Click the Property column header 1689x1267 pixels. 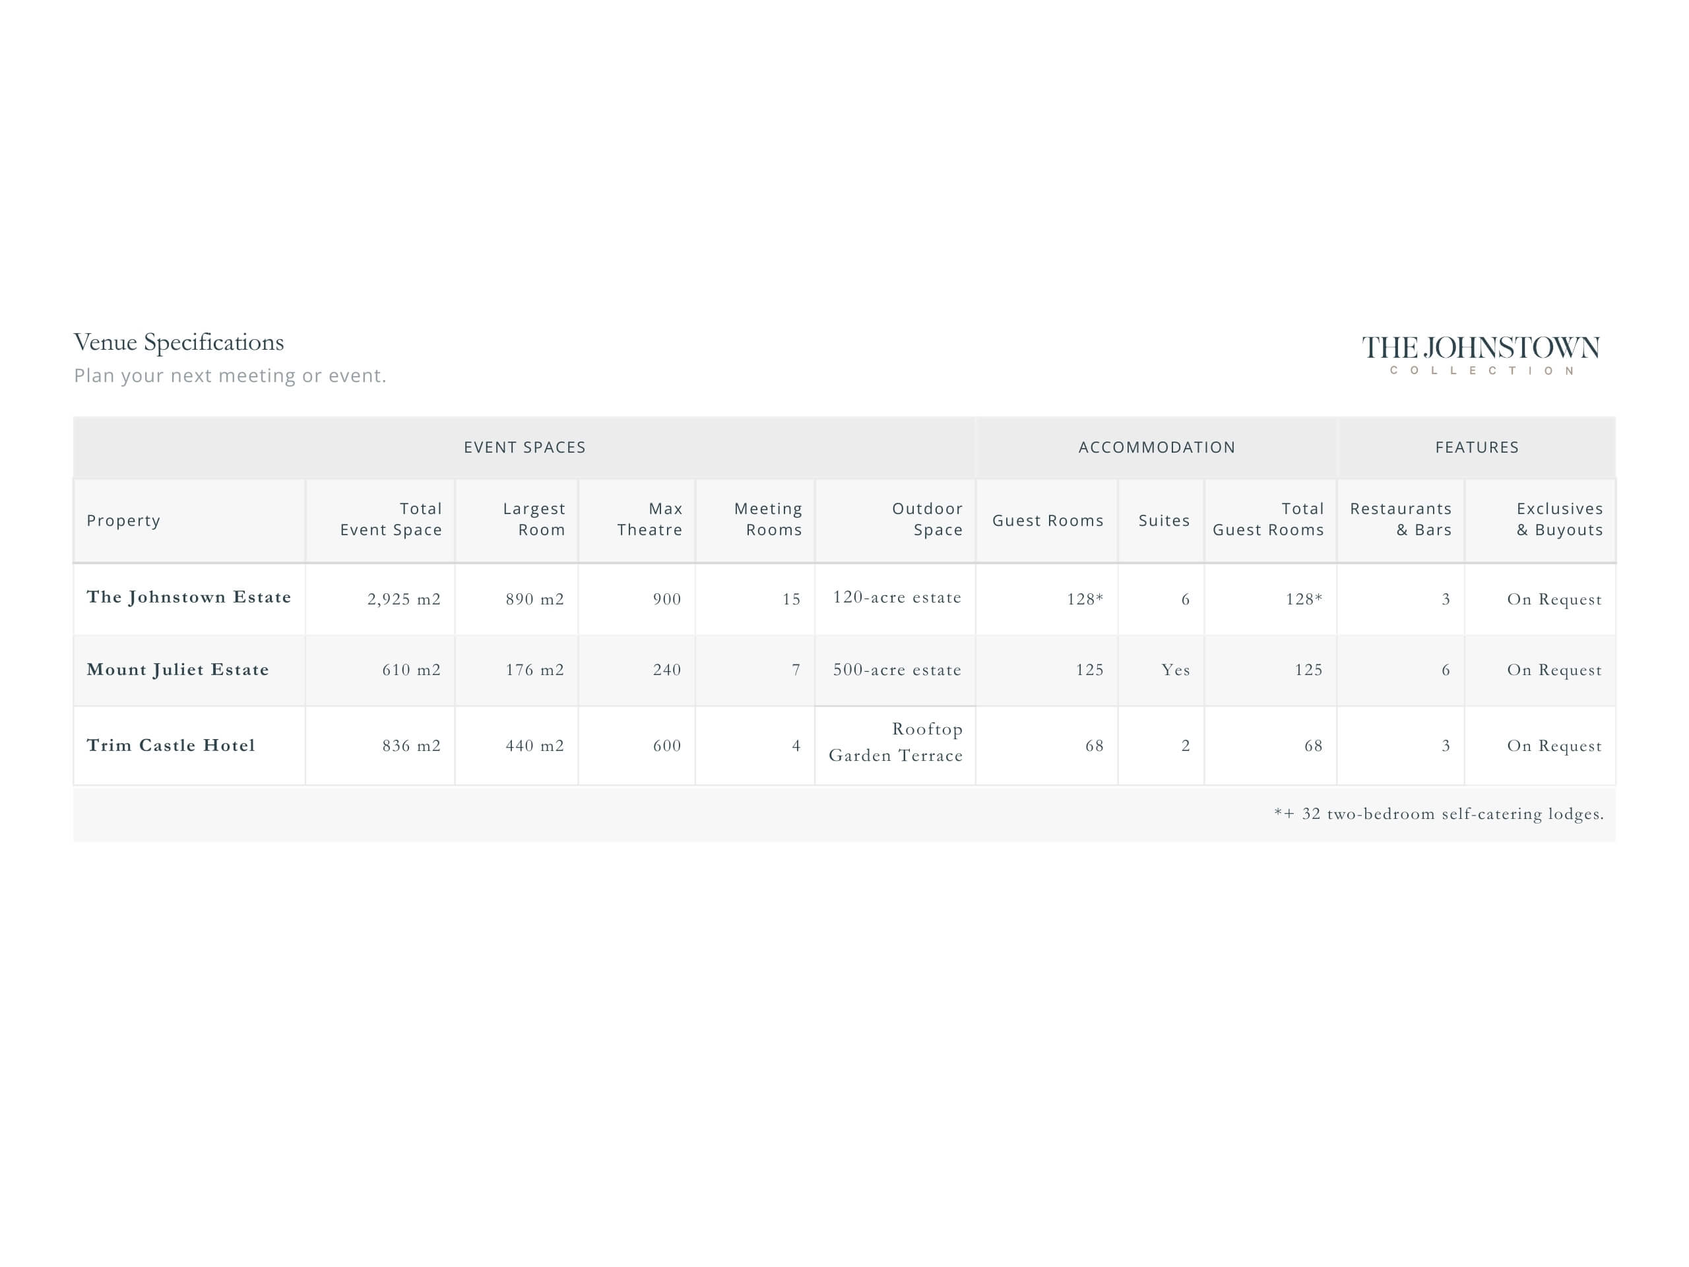coord(123,521)
